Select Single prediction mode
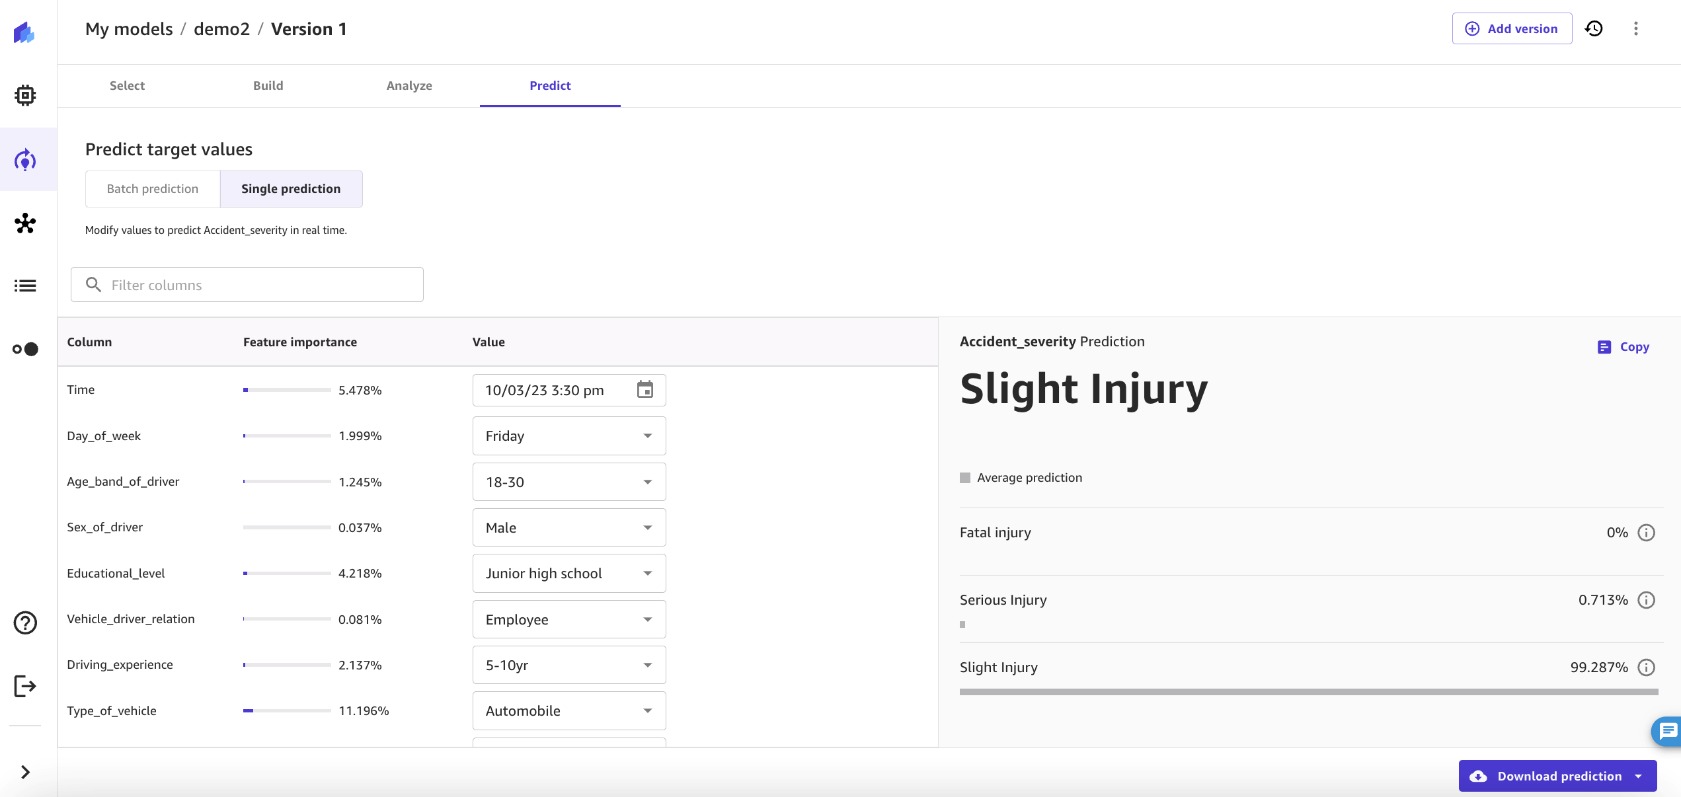 [291, 189]
